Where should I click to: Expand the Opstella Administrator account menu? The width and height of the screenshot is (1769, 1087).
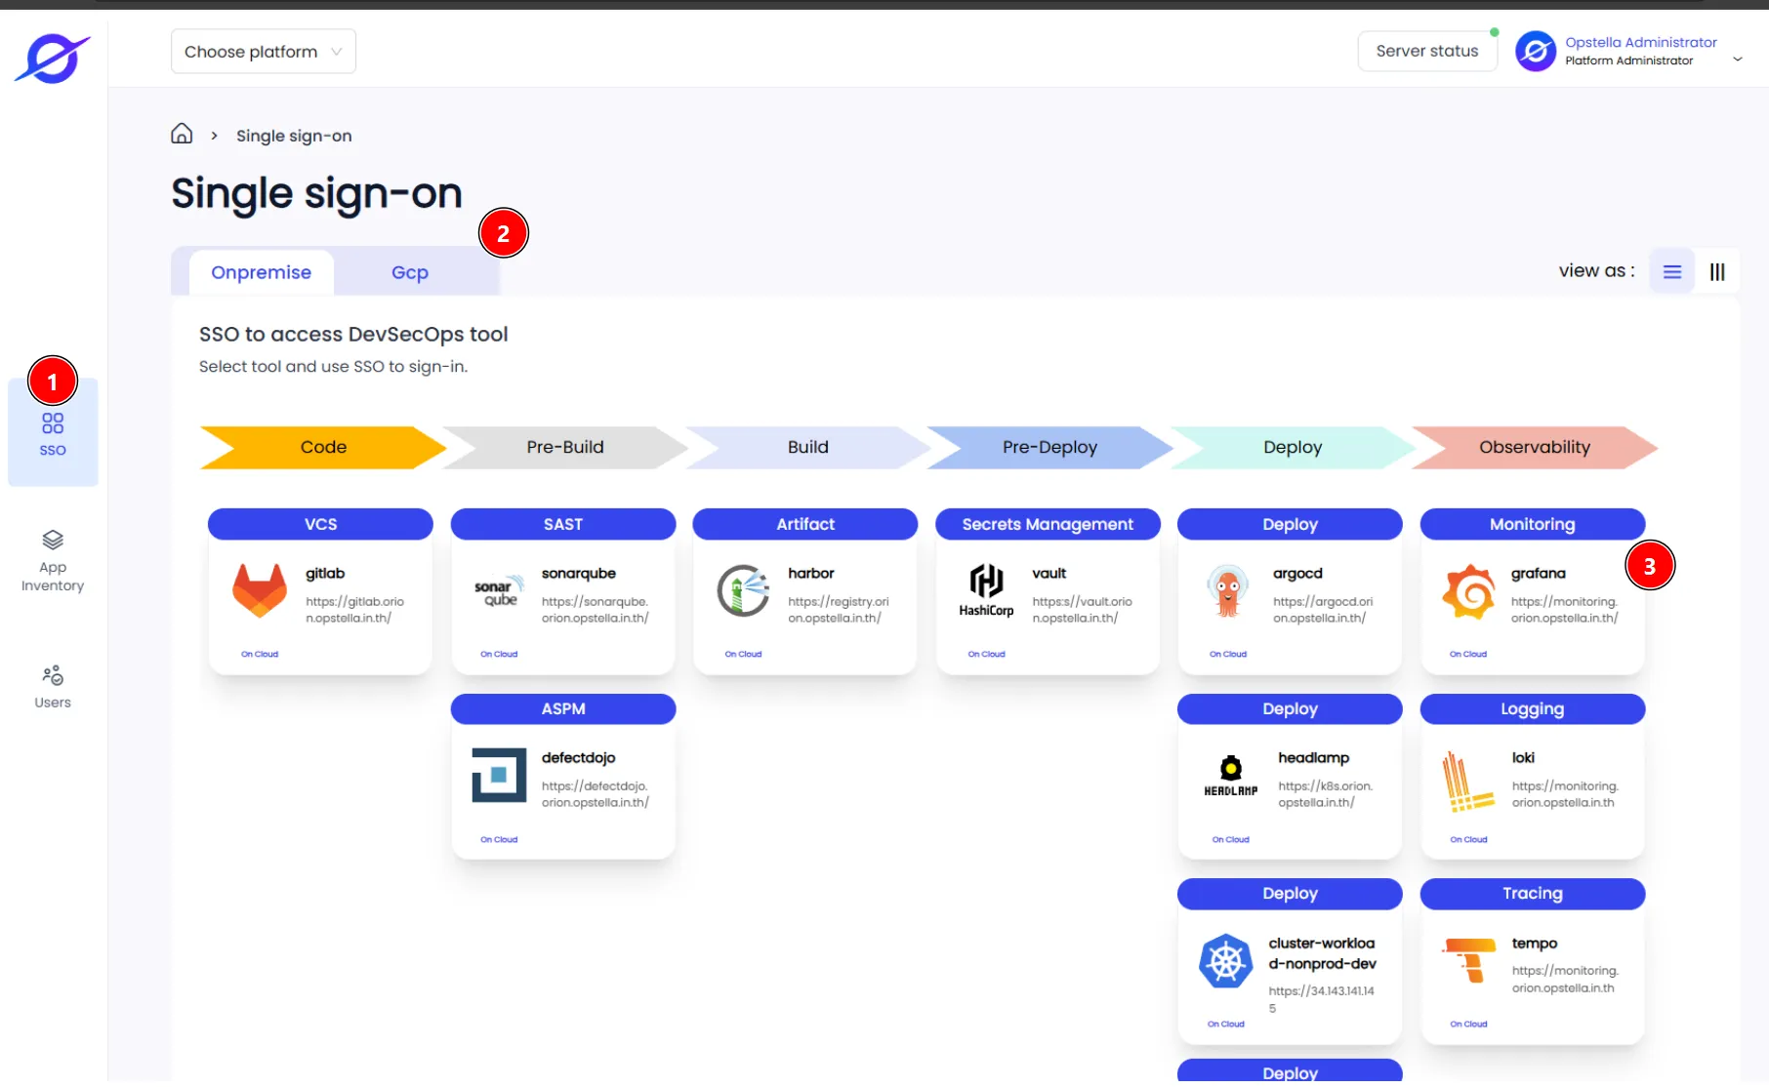tap(1630, 51)
